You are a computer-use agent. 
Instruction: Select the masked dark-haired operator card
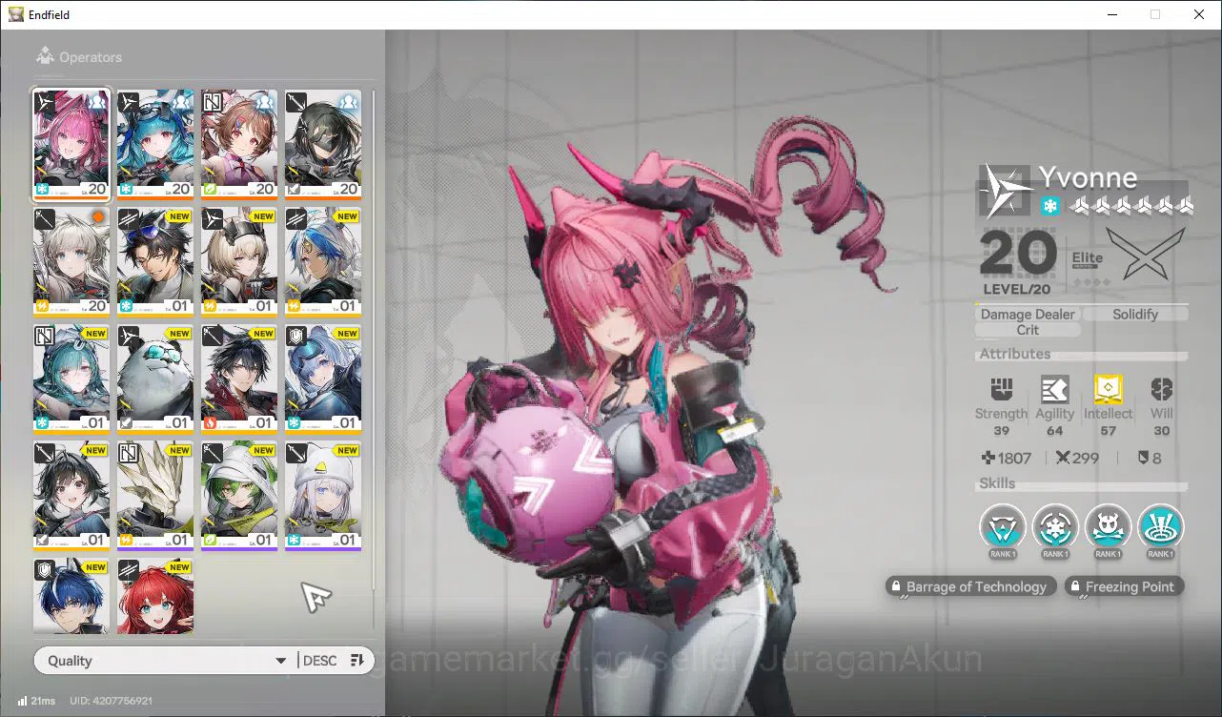click(x=323, y=144)
